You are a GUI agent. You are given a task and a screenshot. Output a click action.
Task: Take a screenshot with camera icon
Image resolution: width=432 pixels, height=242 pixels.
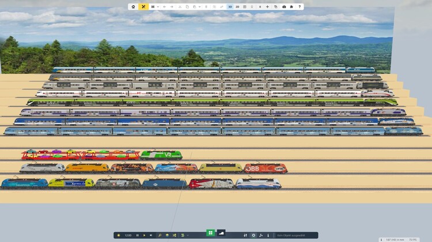pos(284,6)
